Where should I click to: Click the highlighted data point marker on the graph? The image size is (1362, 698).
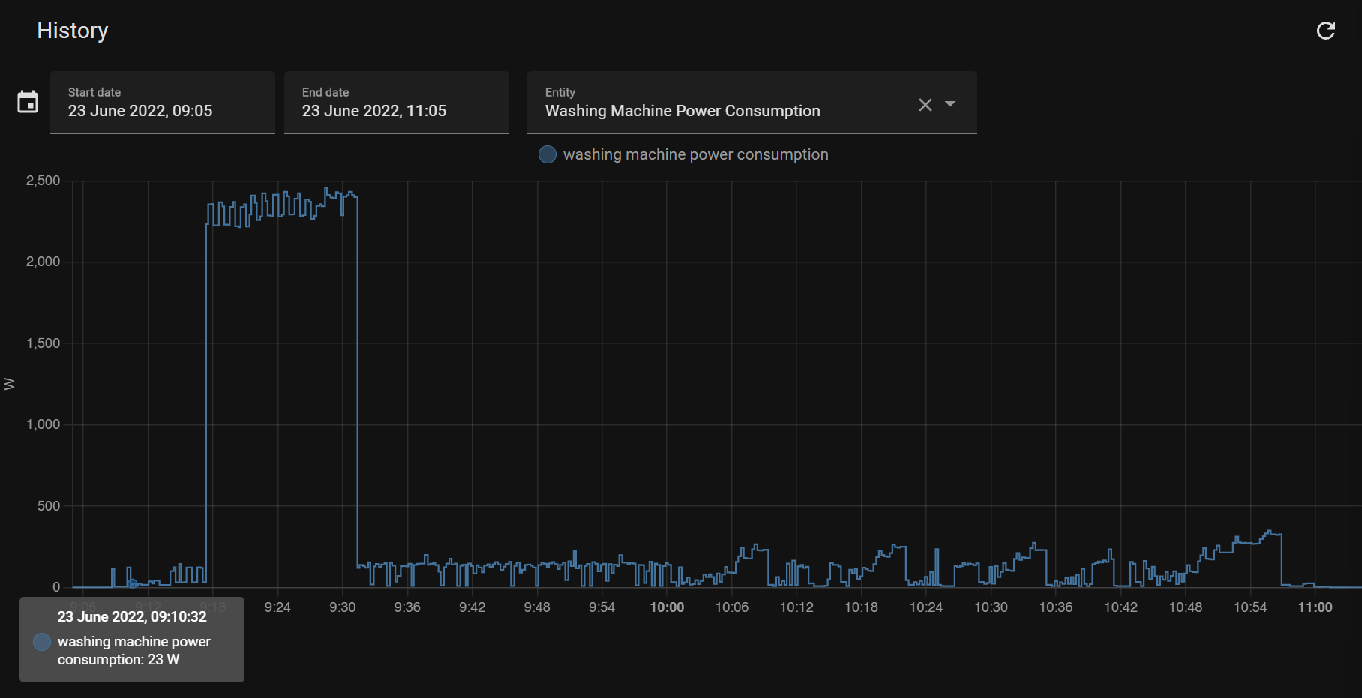tap(132, 583)
